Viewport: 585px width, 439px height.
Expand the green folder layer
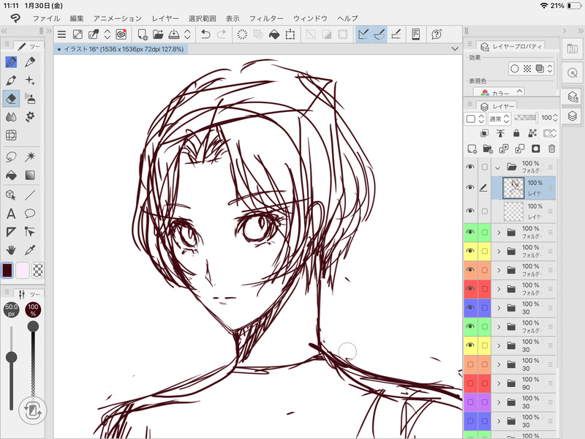(x=499, y=233)
